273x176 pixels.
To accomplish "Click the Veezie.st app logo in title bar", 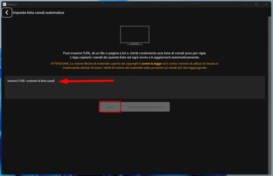I will point(5,4).
